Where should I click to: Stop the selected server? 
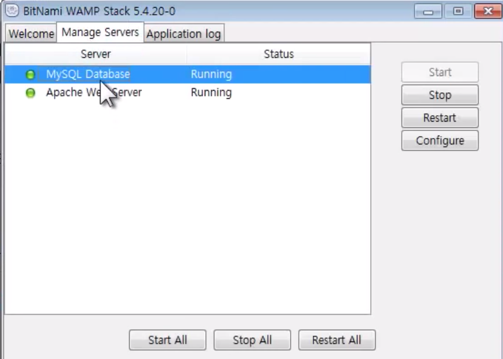pos(440,95)
